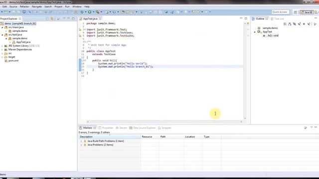Toggle Link with Editor in Project Explorer
Image resolution: width=319 pixels, height=179 pixels.
52,19
